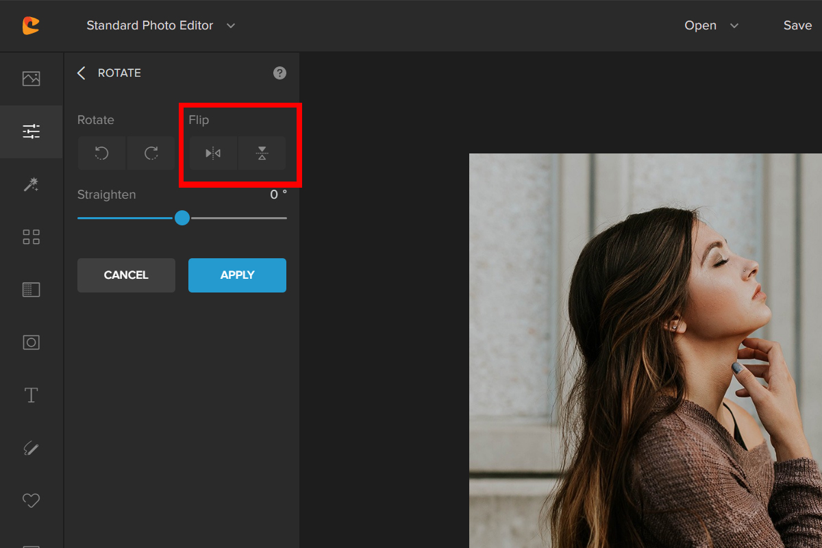Click the help question mark icon
Viewport: 822px width, 548px height.
click(x=279, y=73)
